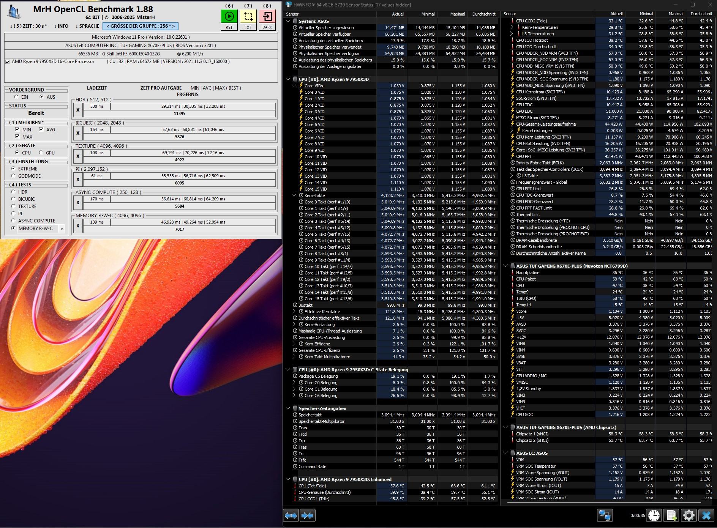Click the X button beside HDR result
The image size is (717, 528).
[78, 110]
